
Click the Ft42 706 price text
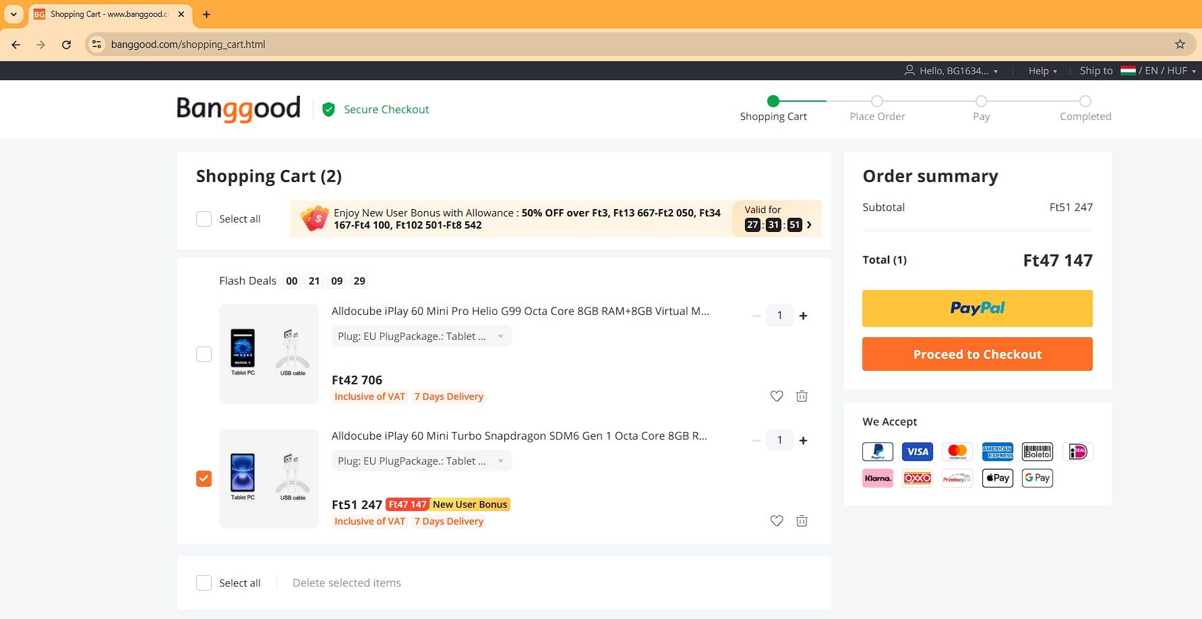tap(357, 380)
